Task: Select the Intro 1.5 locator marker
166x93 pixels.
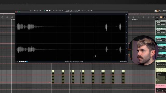Action: [x=135, y=20]
